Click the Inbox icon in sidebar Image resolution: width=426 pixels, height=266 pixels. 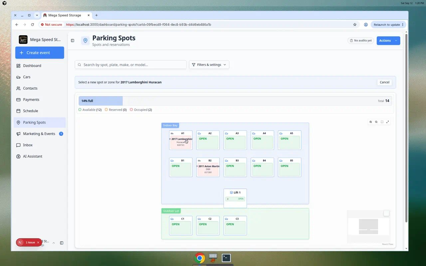coord(18,145)
